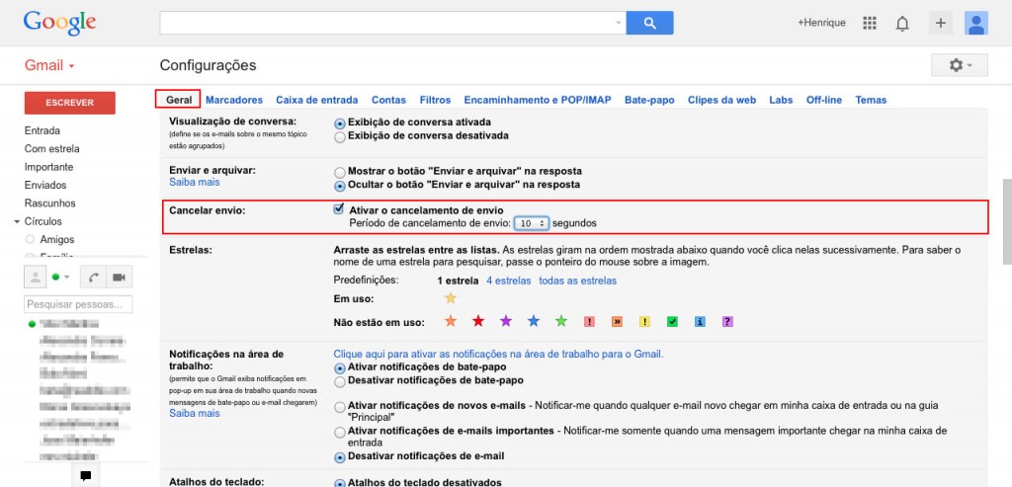Select the purple question mark star
The width and height of the screenshot is (1012, 487).
[727, 321]
